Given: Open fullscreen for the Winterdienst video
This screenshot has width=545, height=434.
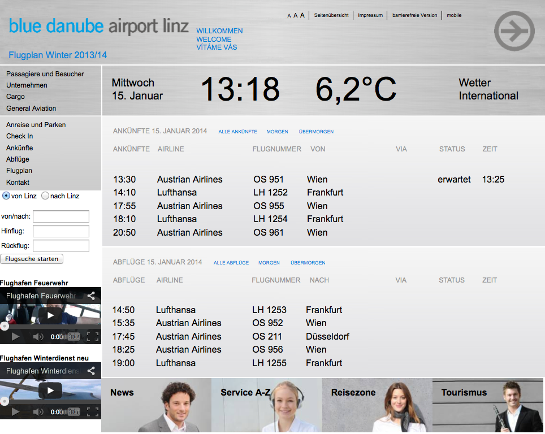Looking at the screenshot, I should 93,412.
